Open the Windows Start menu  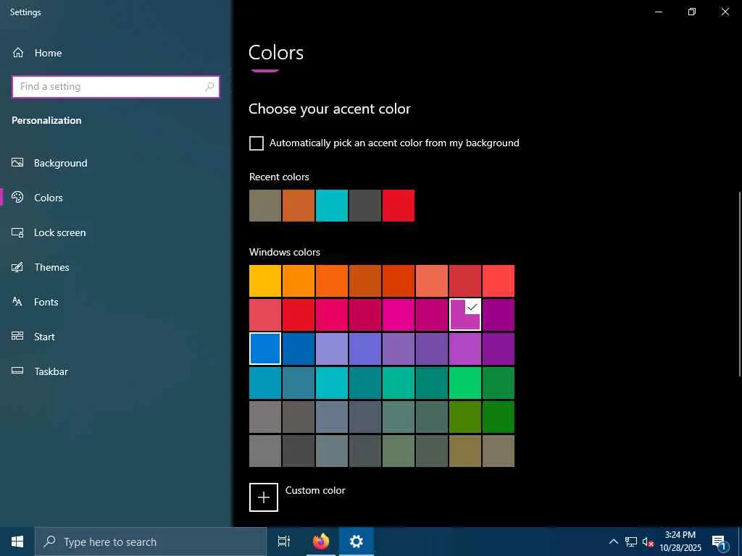click(x=17, y=542)
